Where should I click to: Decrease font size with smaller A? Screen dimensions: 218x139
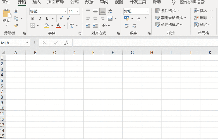(68, 18)
